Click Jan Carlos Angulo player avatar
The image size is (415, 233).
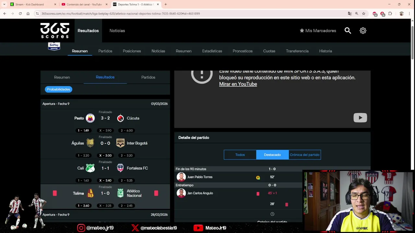coord(181,193)
